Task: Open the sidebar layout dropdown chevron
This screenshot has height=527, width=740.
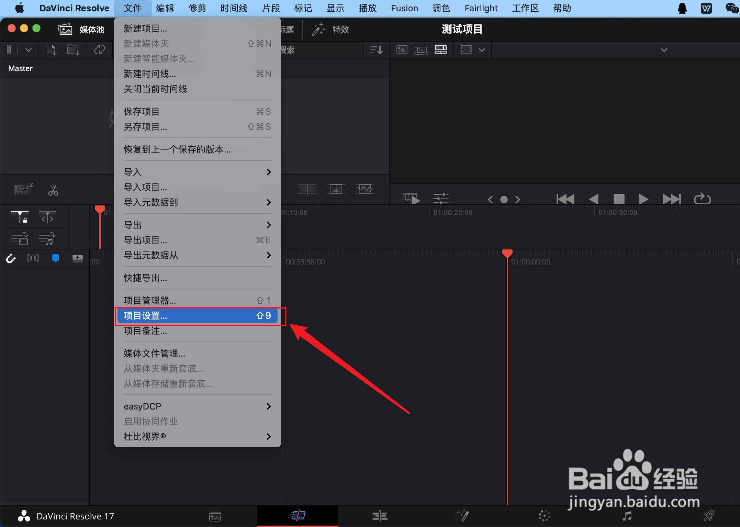Action: pyautogui.click(x=29, y=50)
